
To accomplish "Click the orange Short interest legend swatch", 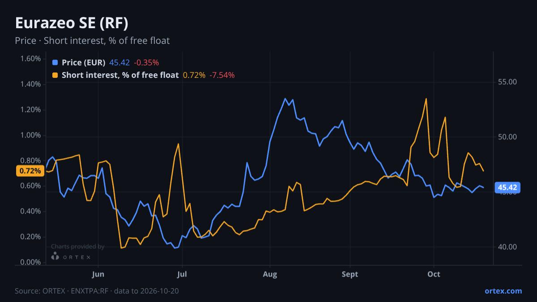I will pos(55,75).
